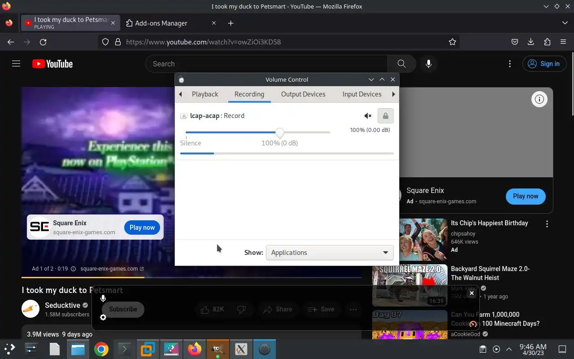Click the YouTube search magnifier button

[x=401, y=64]
